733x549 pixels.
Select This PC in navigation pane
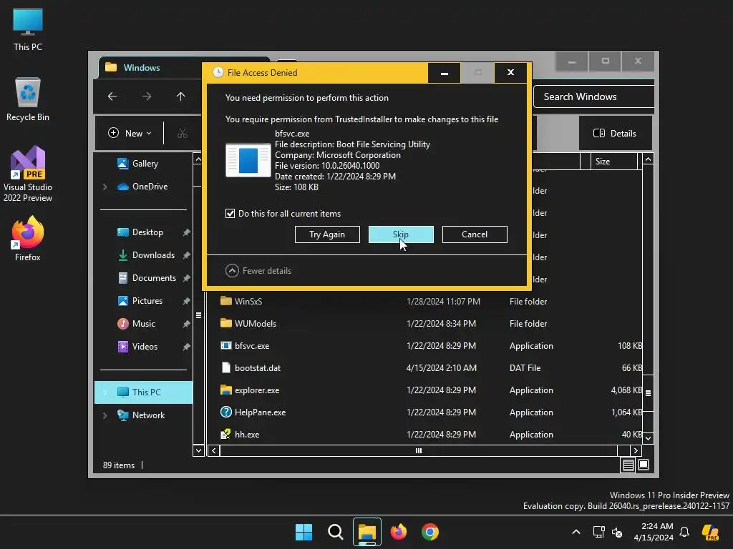[x=143, y=392]
